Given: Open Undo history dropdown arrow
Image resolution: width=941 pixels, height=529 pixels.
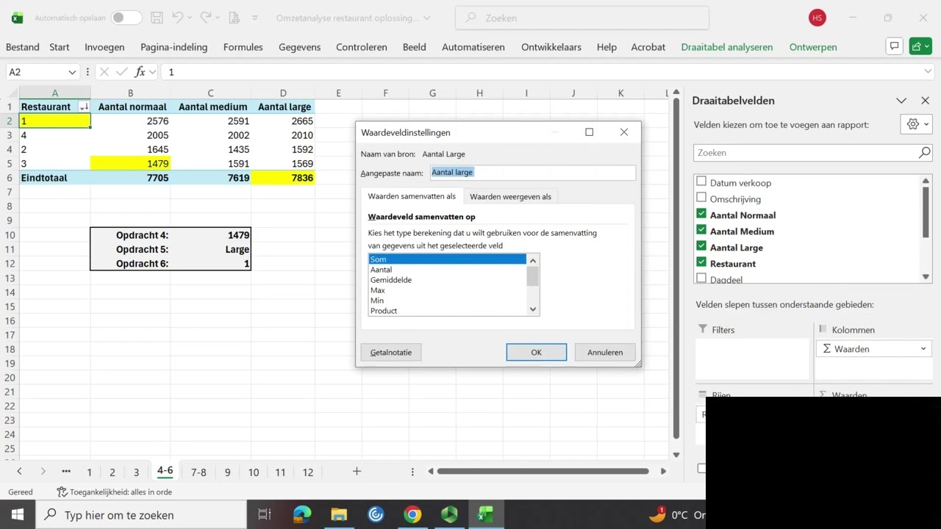Looking at the screenshot, I should (x=190, y=18).
